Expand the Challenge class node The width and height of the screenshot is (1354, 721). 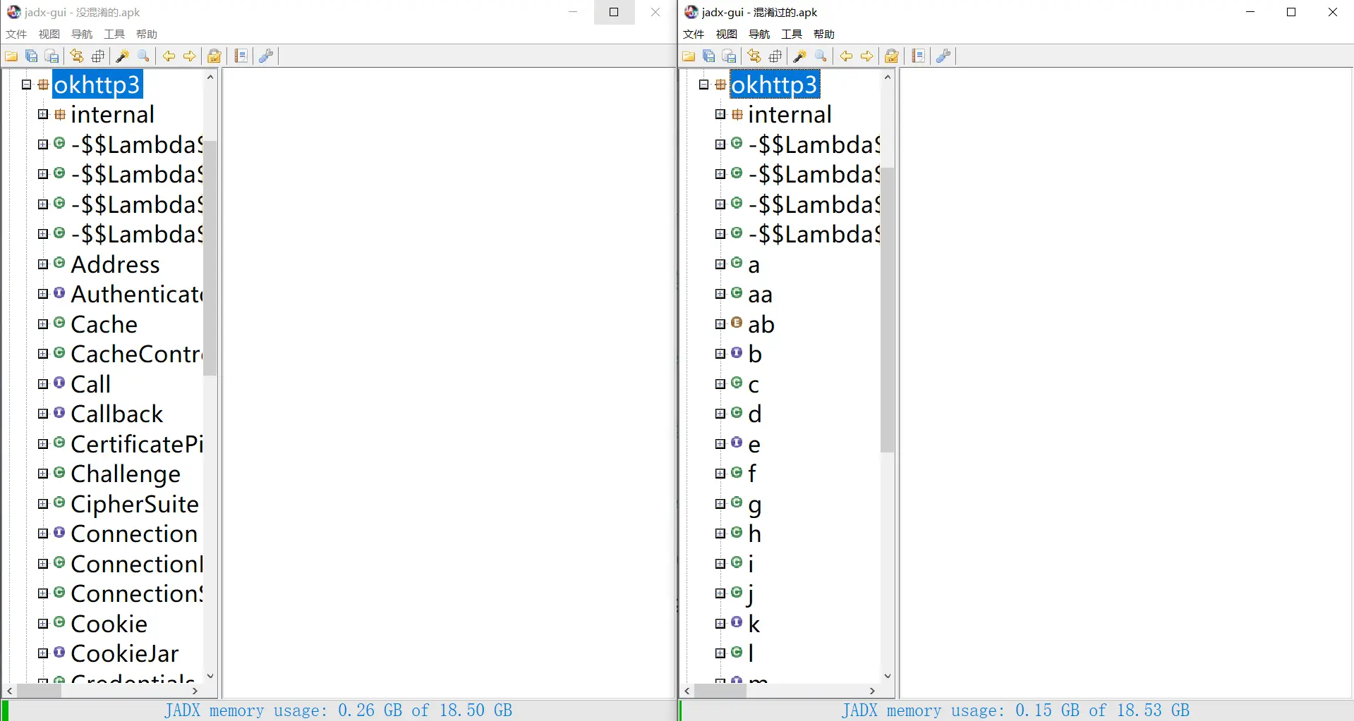tap(43, 474)
